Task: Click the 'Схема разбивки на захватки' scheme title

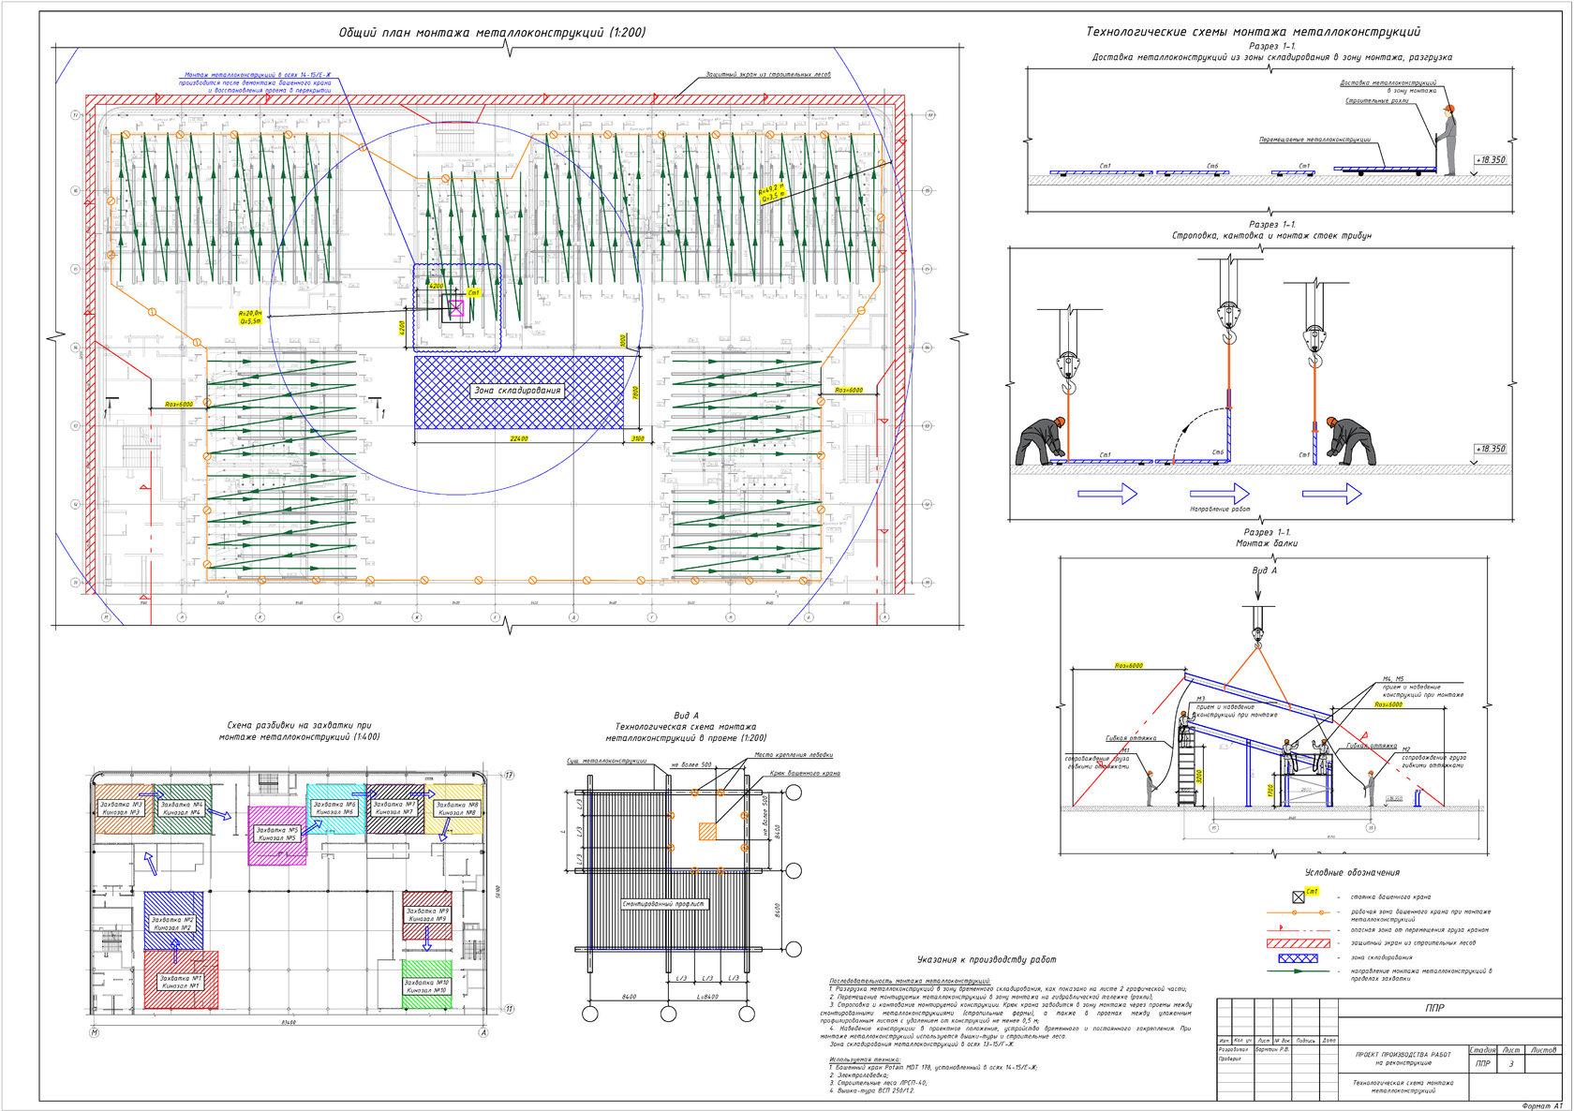Action: [x=300, y=731]
